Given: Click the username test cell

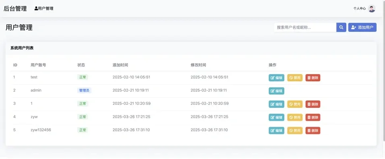Looking at the screenshot, I should [34, 77].
